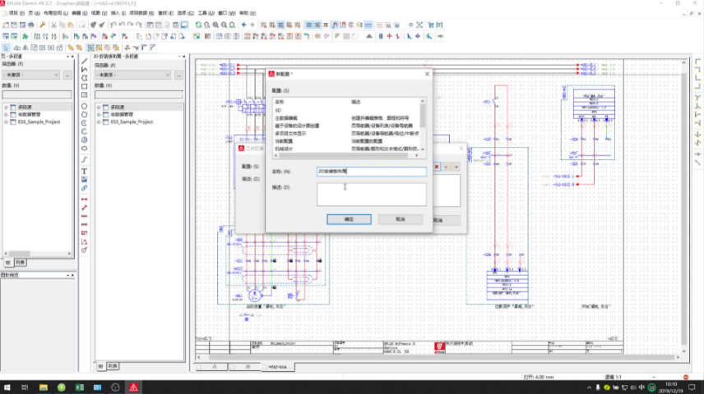Click the clock in the system tray
This screenshot has width=704, height=394.
671,387
